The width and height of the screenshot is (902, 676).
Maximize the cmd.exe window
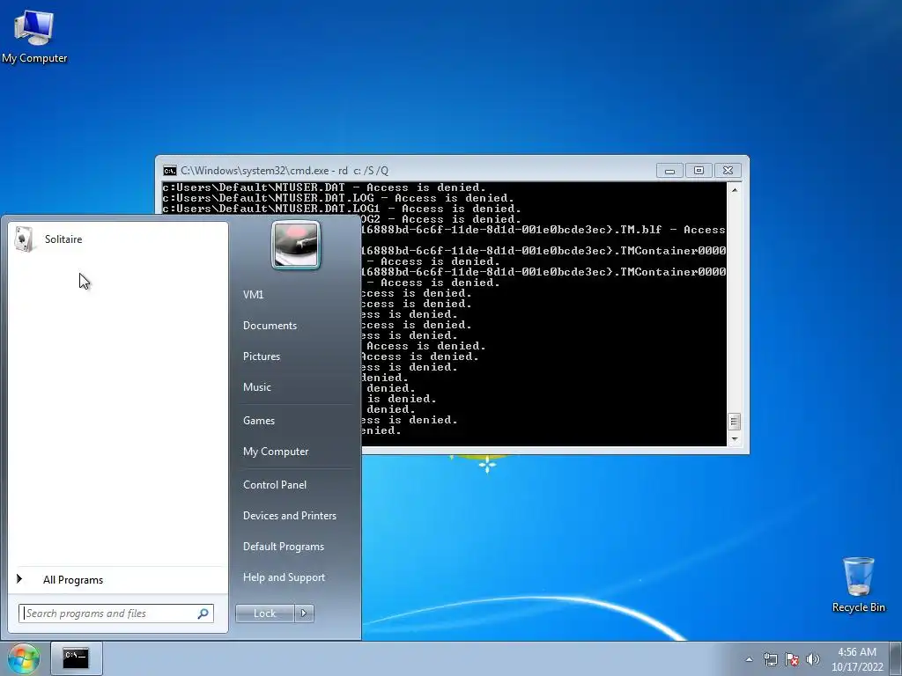click(x=699, y=171)
